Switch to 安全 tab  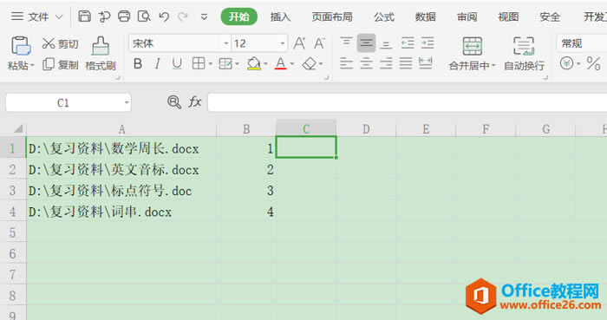click(x=550, y=16)
